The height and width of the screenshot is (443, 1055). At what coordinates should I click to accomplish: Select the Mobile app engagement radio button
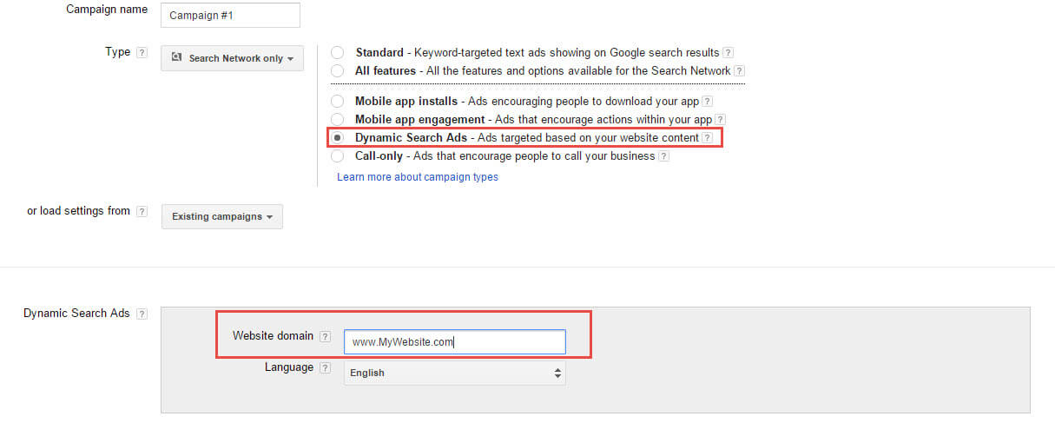point(337,119)
